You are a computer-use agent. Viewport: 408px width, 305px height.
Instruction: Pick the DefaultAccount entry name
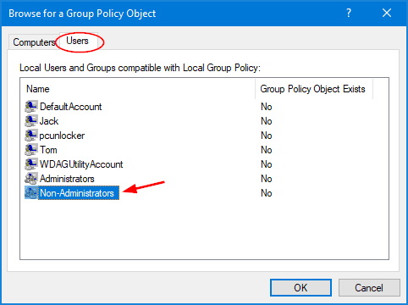(71, 107)
